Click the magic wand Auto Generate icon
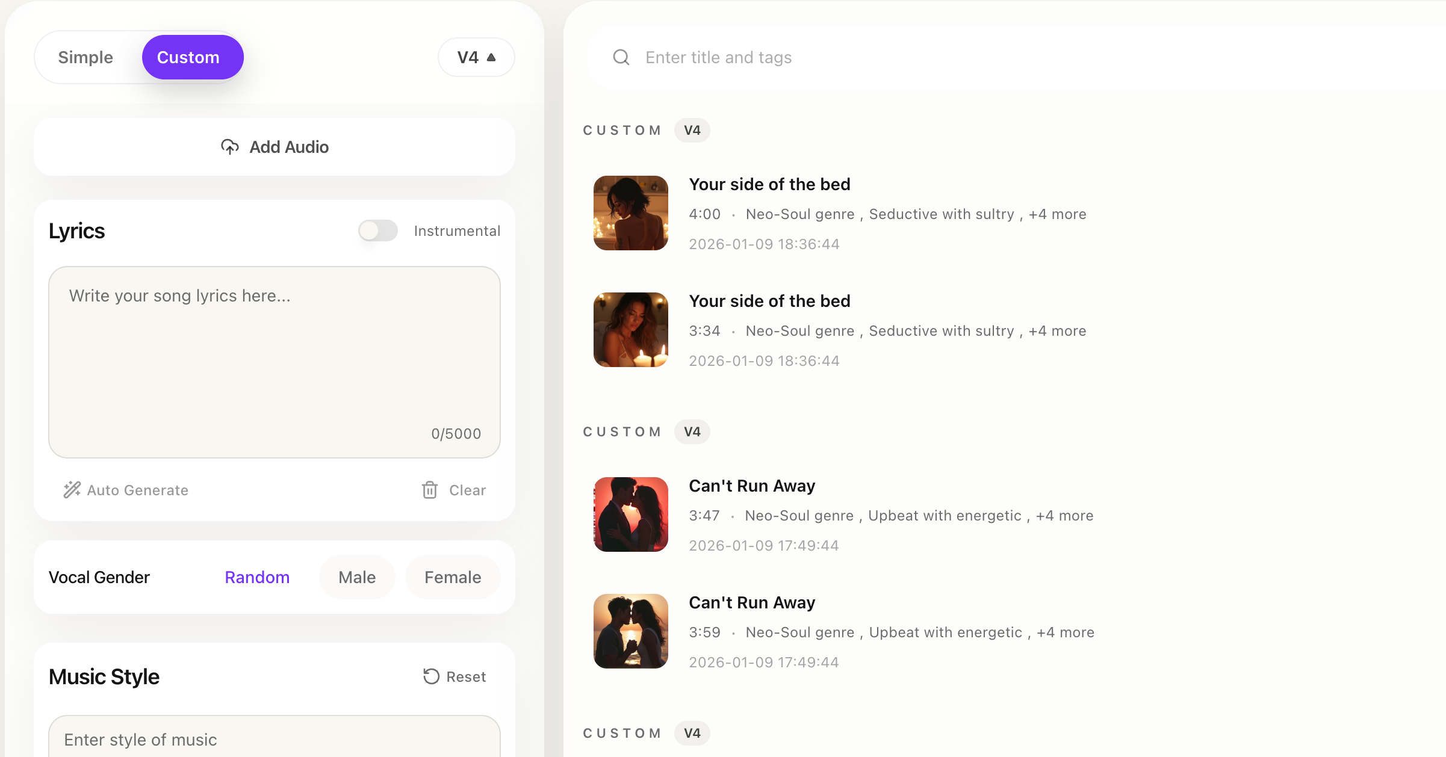Screen dimensions: 1446x757 coord(72,490)
